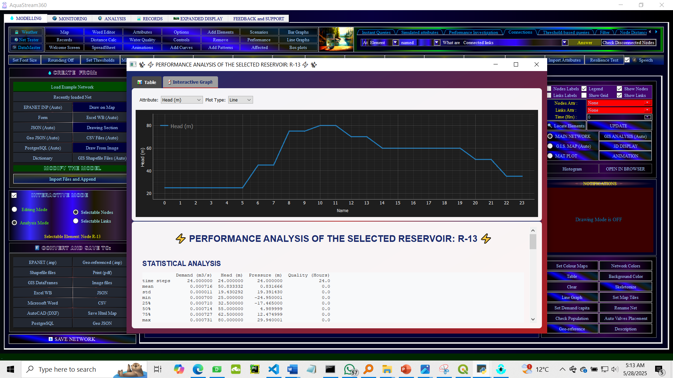This screenshot has height=378, width=673.
Task: Open PyCharm icon in the taskbar
Action: [x=254, y=369]
